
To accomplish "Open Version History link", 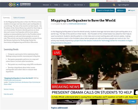I will click(x=9, y=89).
